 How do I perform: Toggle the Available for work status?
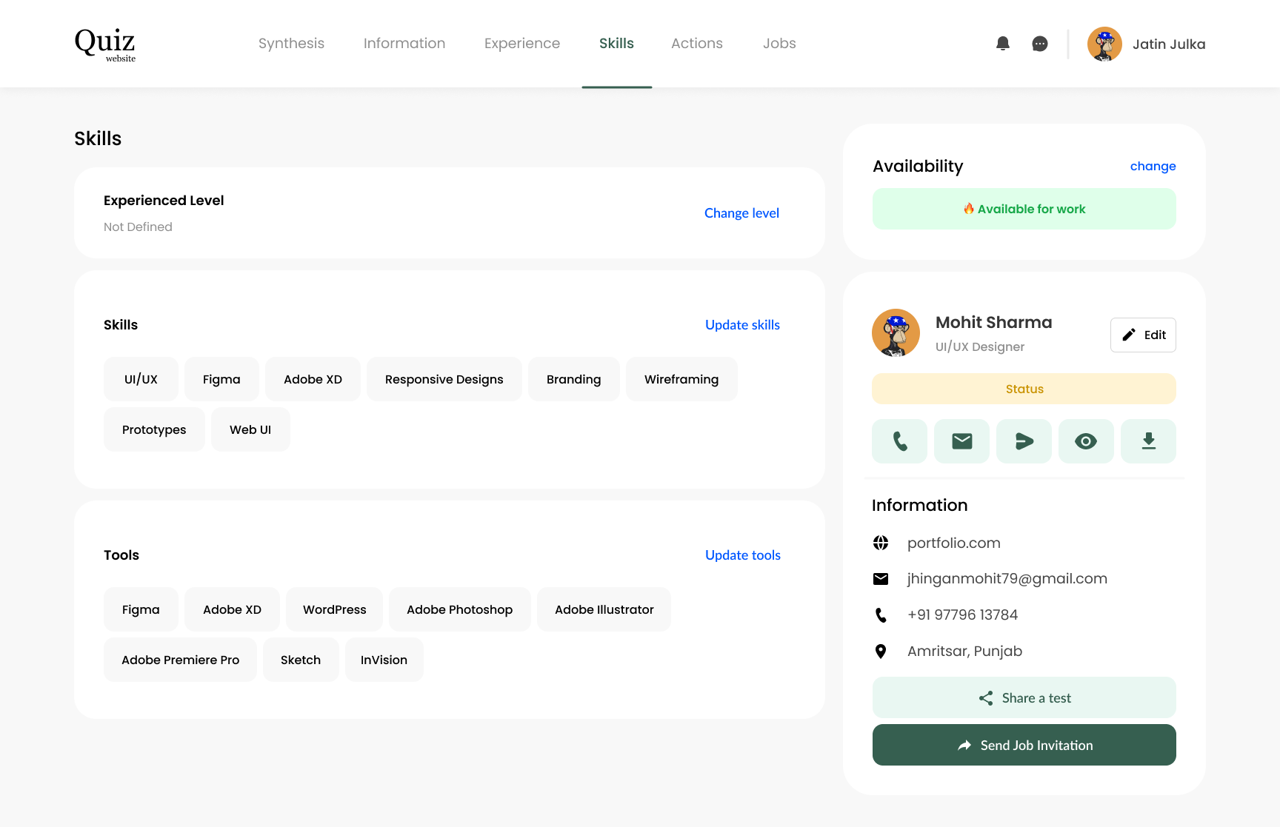[x=1024, y=209]
